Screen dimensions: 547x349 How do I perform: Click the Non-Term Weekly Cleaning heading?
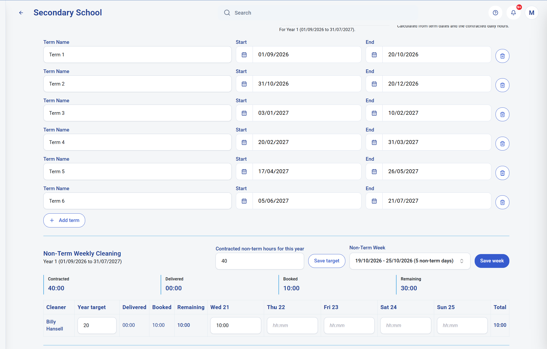tap(82, 254)
